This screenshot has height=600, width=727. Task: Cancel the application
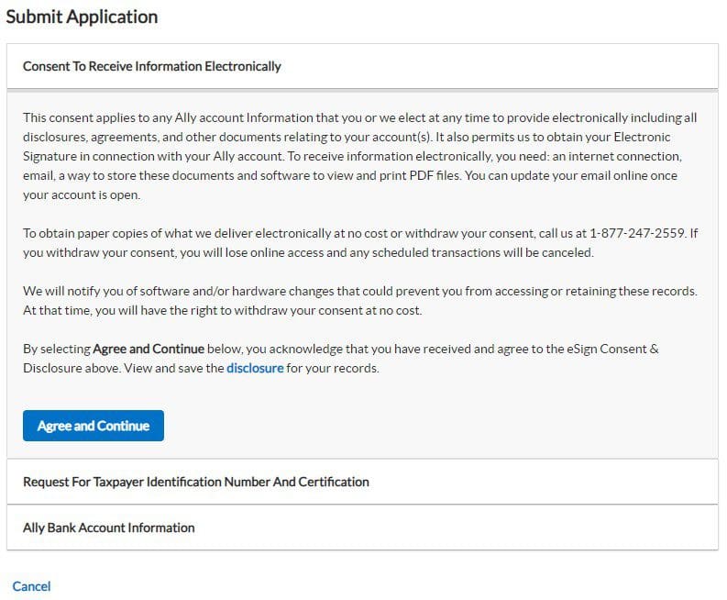31,586
